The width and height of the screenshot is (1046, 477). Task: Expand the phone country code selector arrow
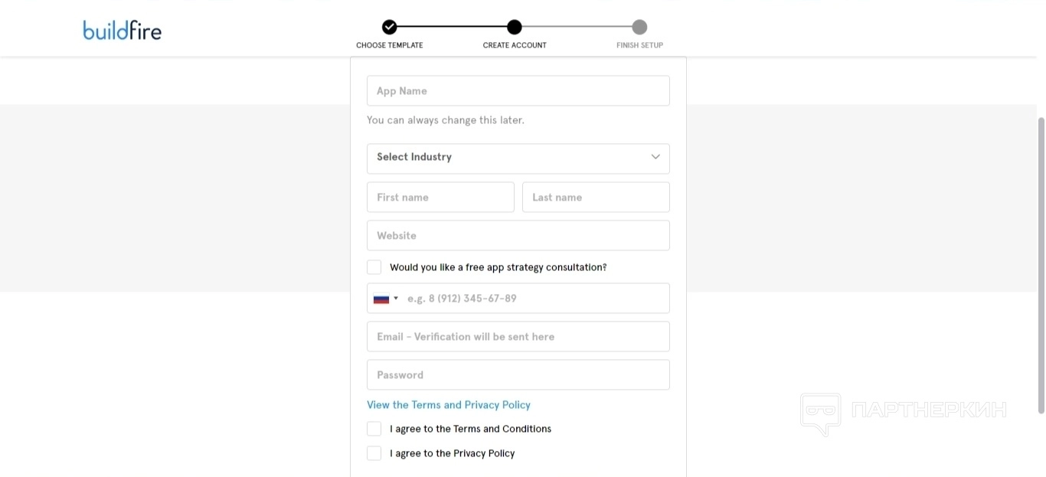pyautogui.click(x=396, y=299)
